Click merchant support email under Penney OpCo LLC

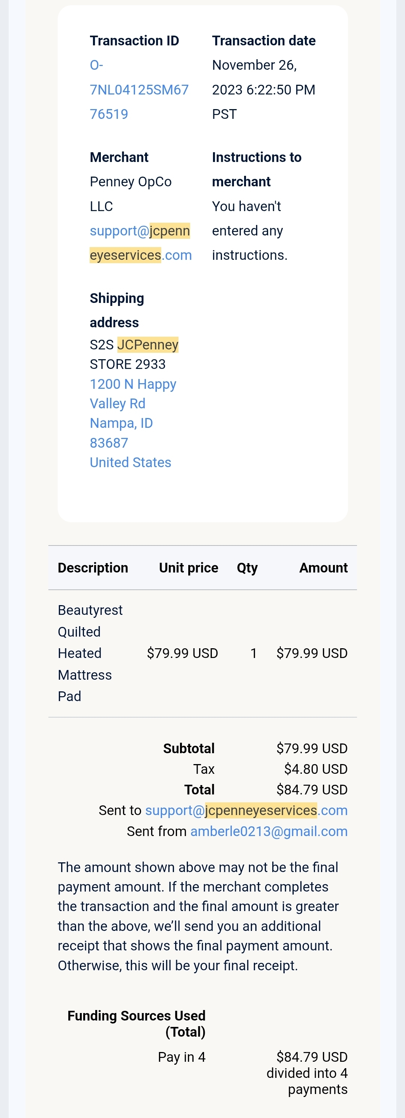(141, 243)
